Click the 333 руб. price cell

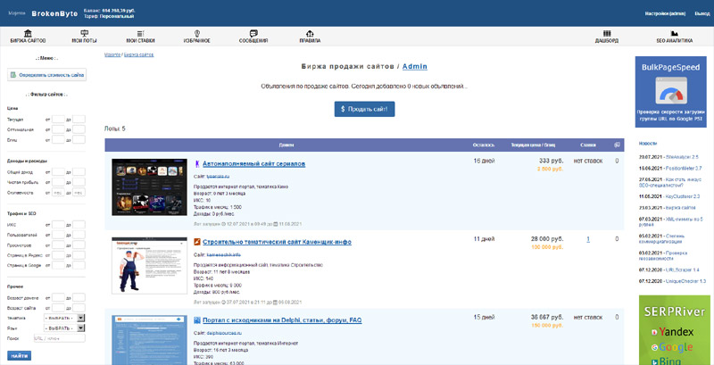551,161
